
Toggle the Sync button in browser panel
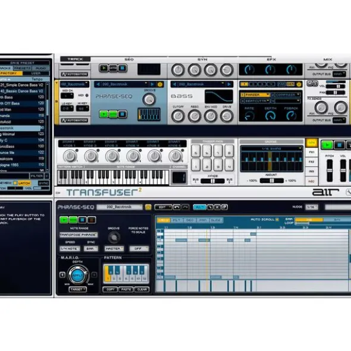click(43, 183)
